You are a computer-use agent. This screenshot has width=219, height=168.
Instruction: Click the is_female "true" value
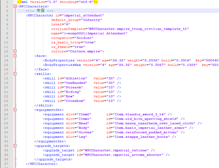tap(79, 47)
